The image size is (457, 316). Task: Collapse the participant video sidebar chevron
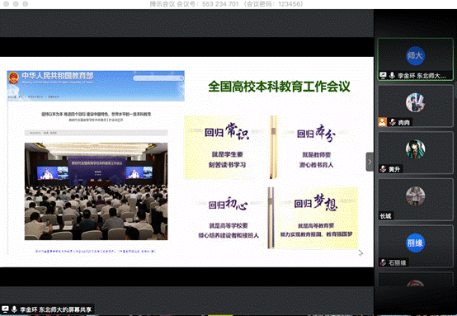point(370,162)
